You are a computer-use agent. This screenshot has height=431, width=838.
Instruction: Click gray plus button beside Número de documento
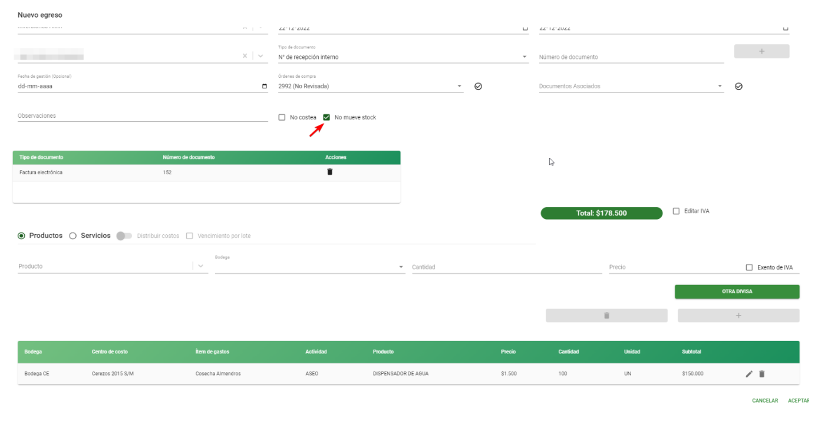(761, 51)
